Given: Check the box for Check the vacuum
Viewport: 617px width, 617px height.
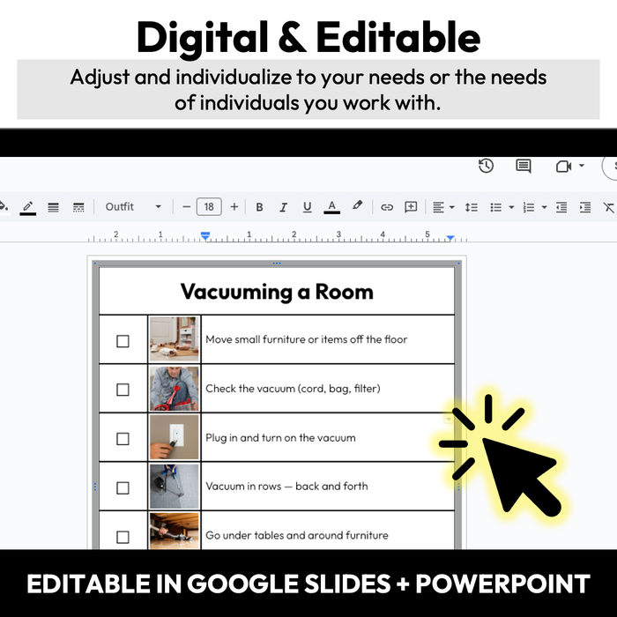Looking at the screenshot, I should tap(123, 389).
